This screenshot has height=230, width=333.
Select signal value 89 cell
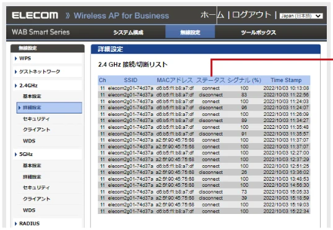[244, 120]
